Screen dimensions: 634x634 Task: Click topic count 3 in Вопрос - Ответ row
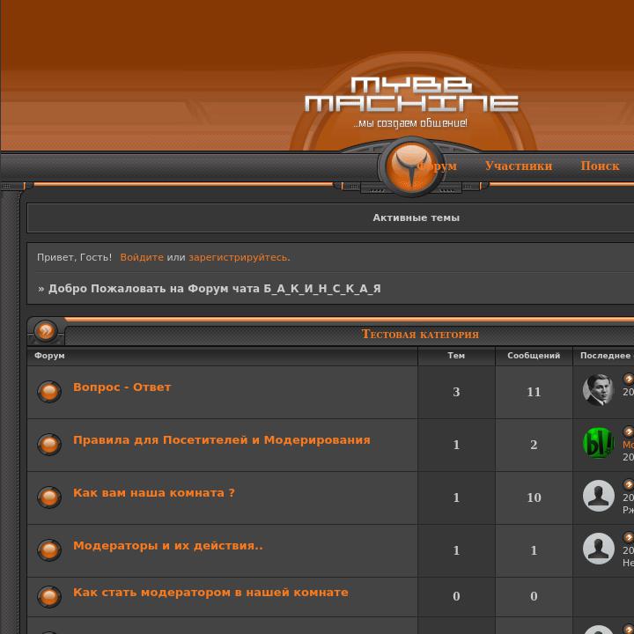tap(456, 392)
